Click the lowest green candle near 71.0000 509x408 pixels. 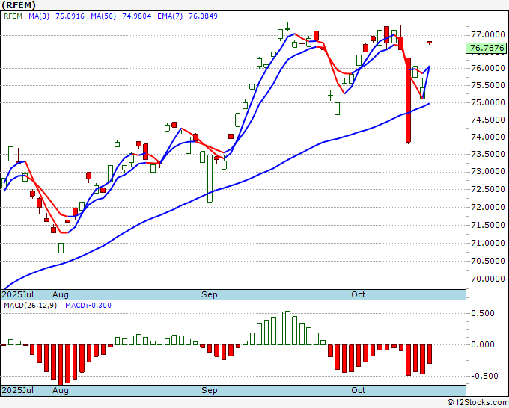(x=61, y=248)
